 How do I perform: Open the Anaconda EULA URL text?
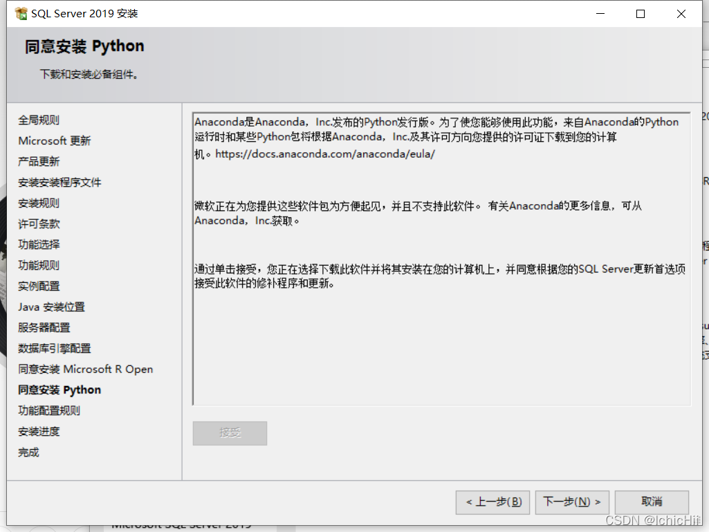325,154
